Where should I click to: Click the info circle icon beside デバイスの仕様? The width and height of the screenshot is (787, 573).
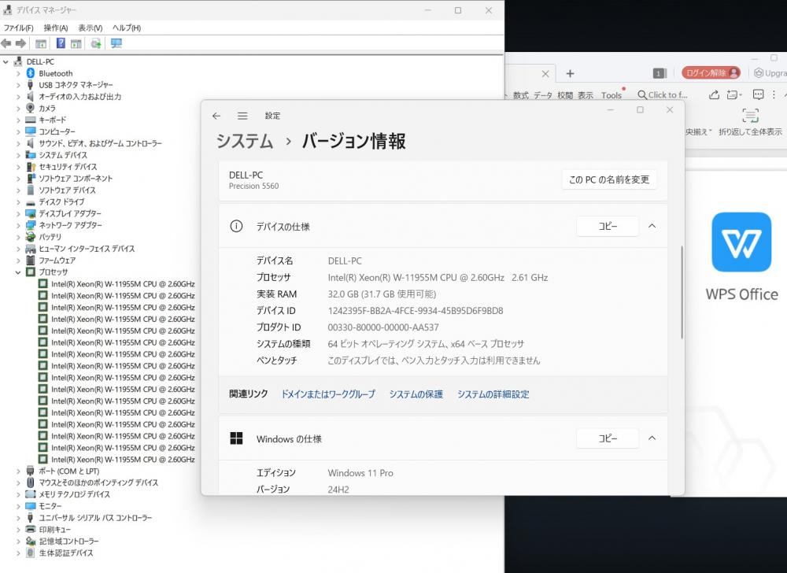236,227
